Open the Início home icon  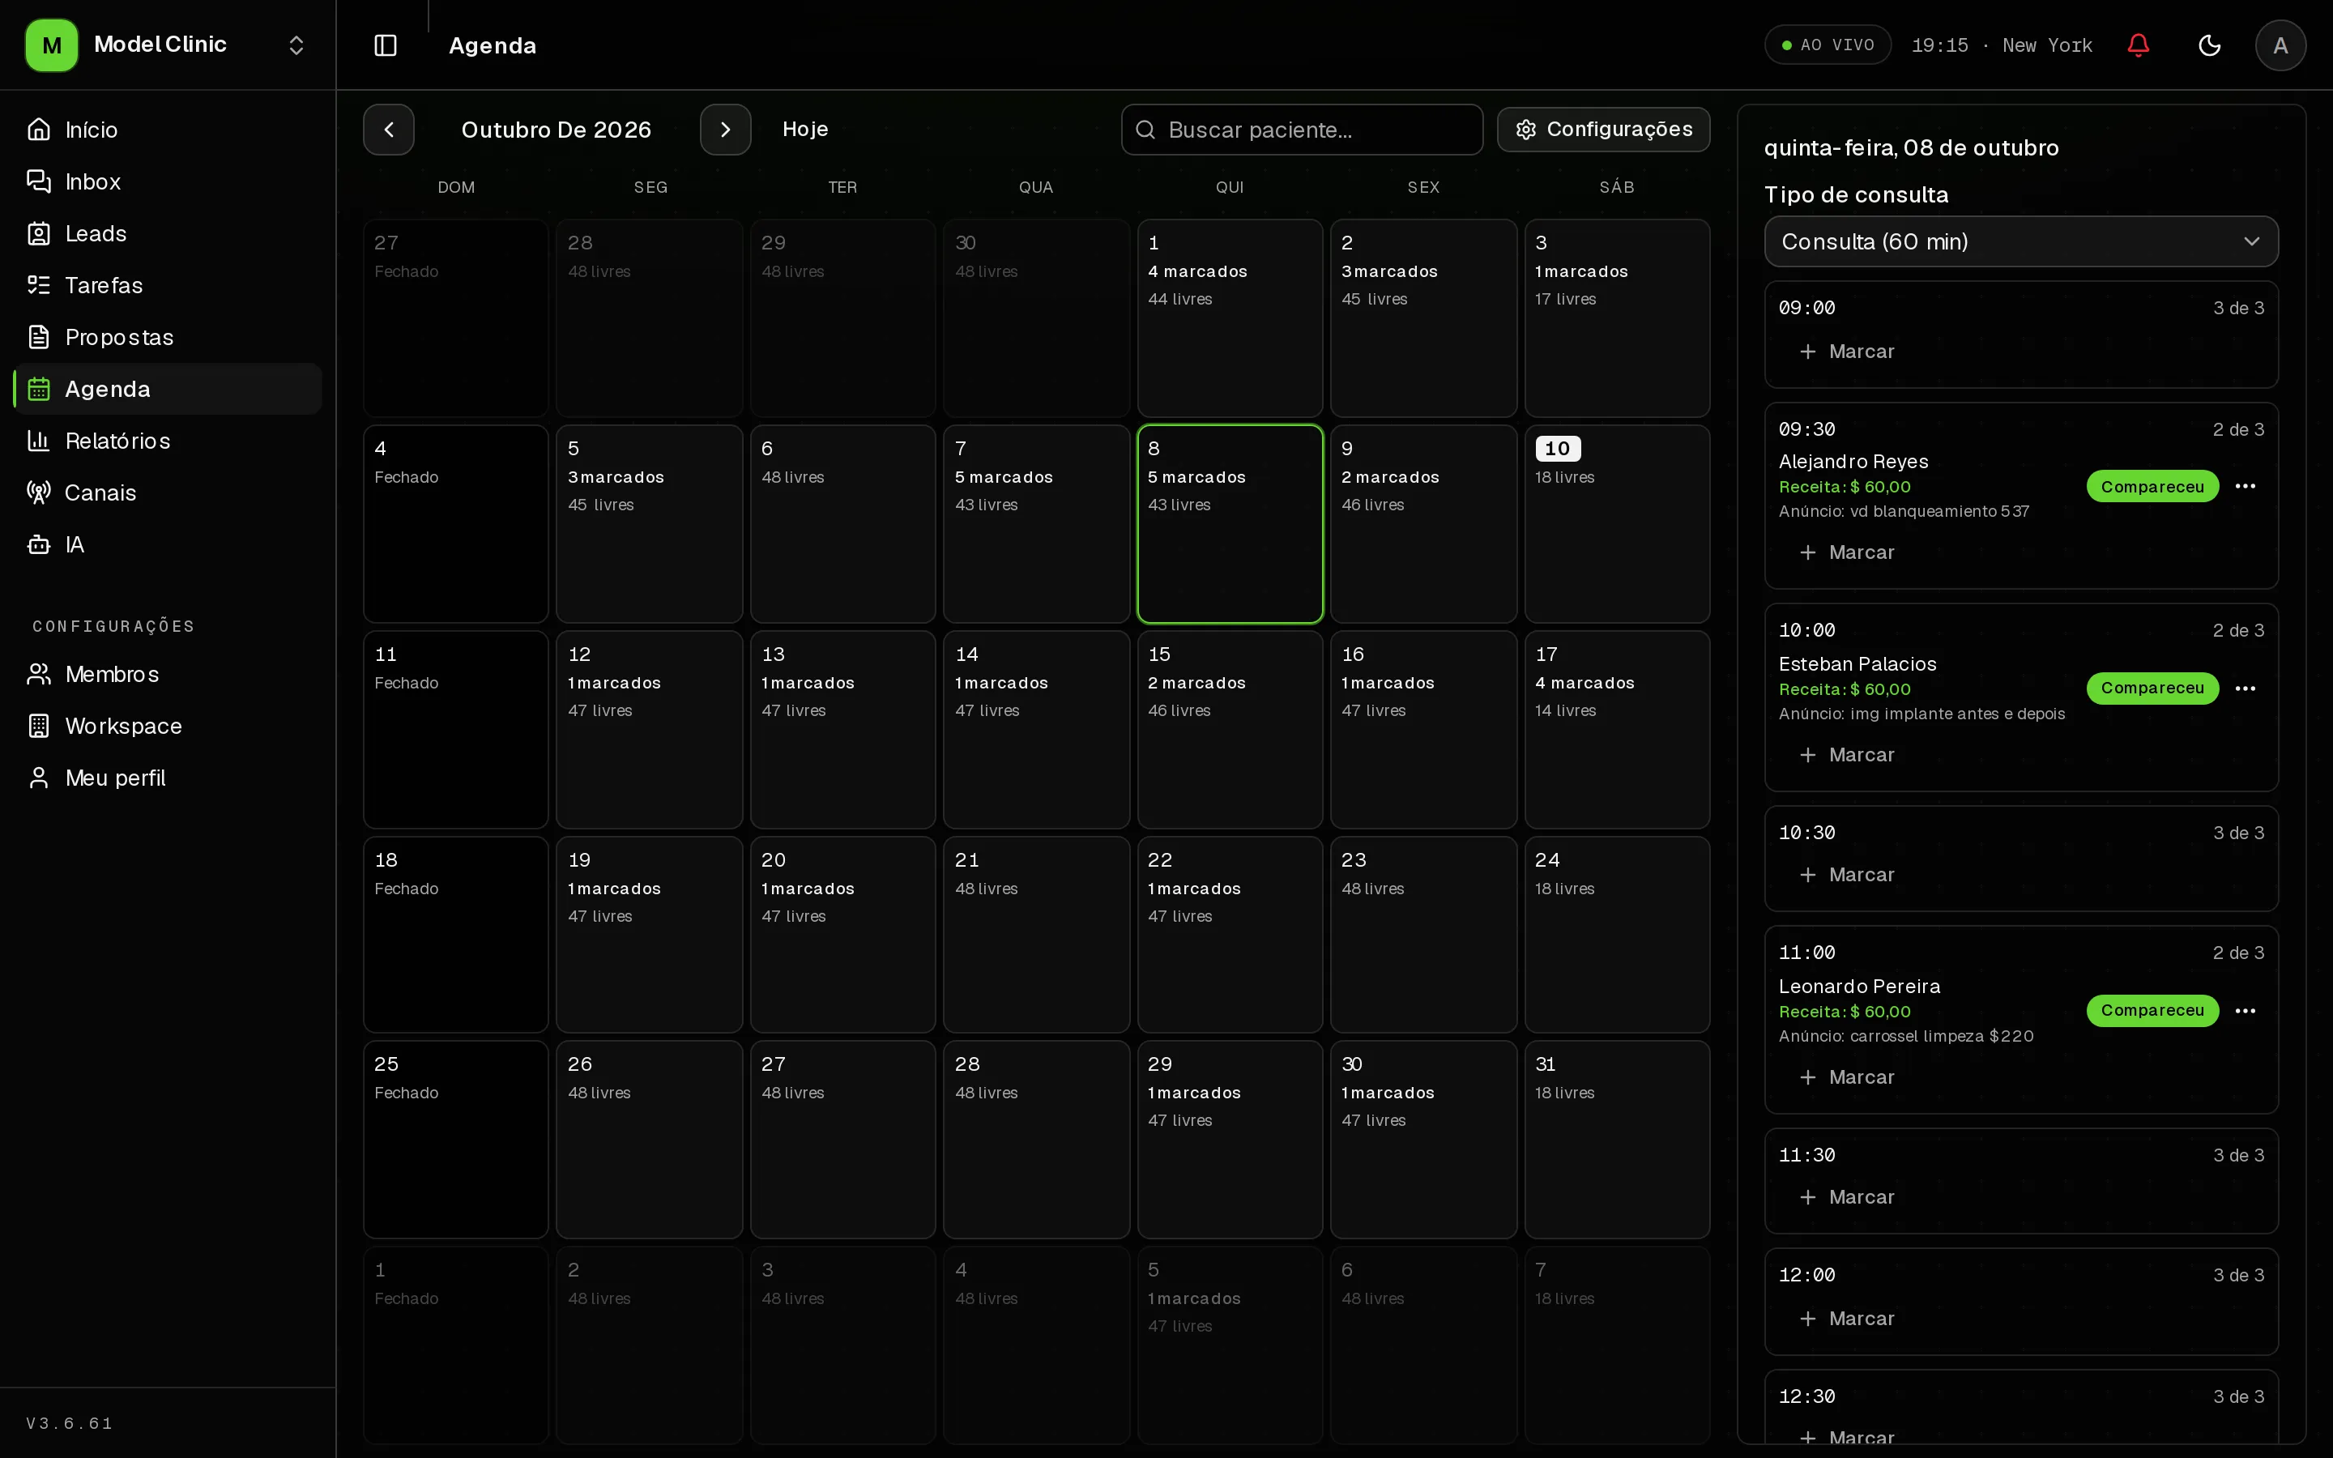39,130
